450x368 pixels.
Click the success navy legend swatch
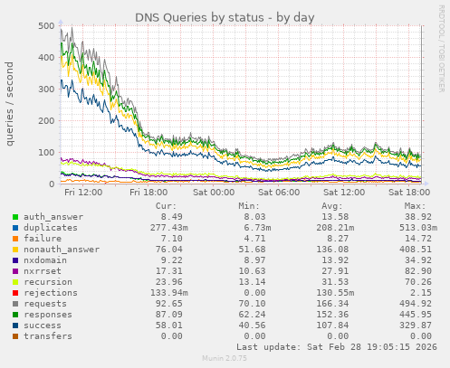point(15,326)
